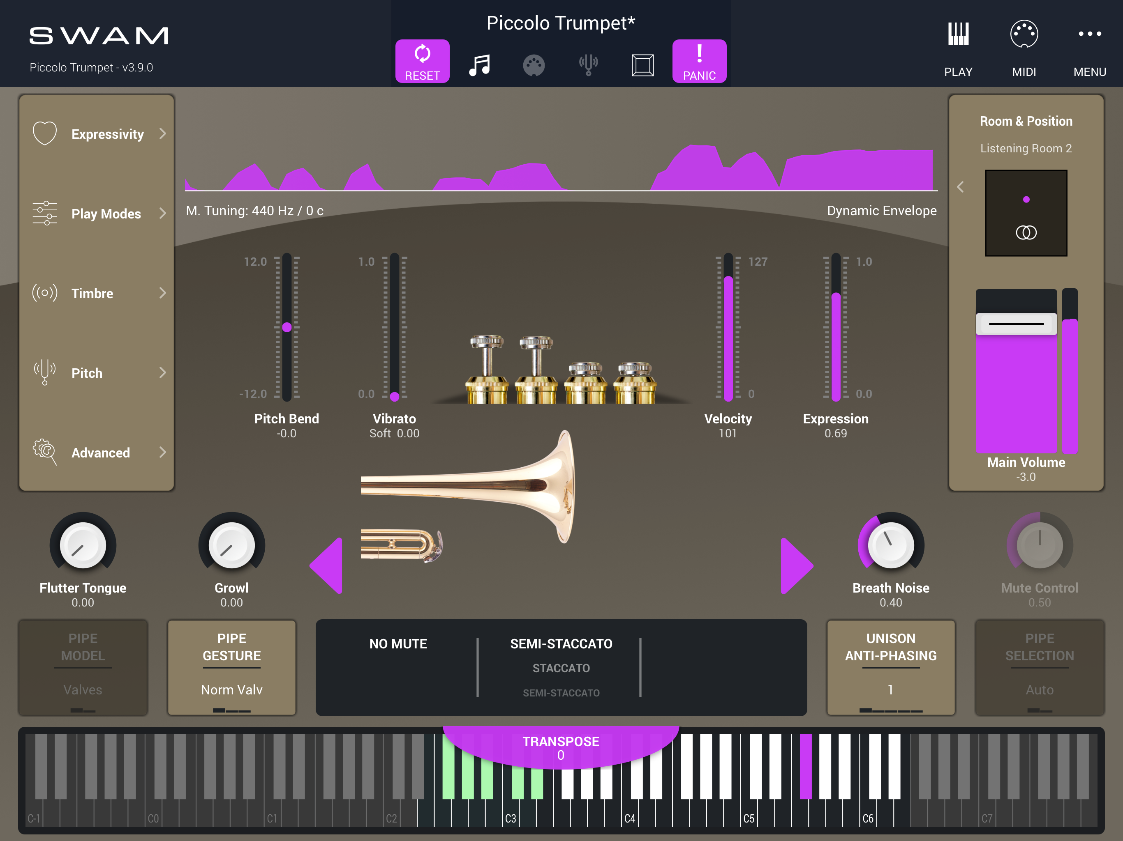Viewport: 1123px width, 841px height.
Task: Click the Velocity slider
Action: (x=728, y=327)
